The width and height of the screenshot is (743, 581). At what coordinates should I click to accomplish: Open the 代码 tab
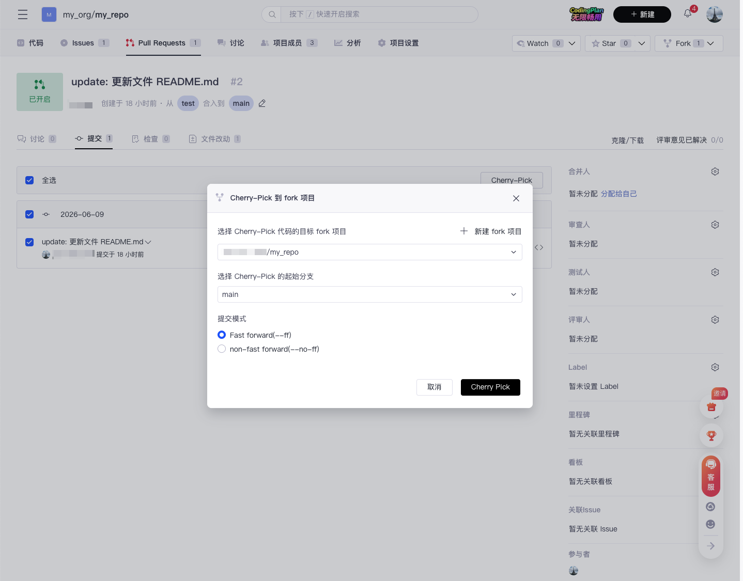pos(30,43)
